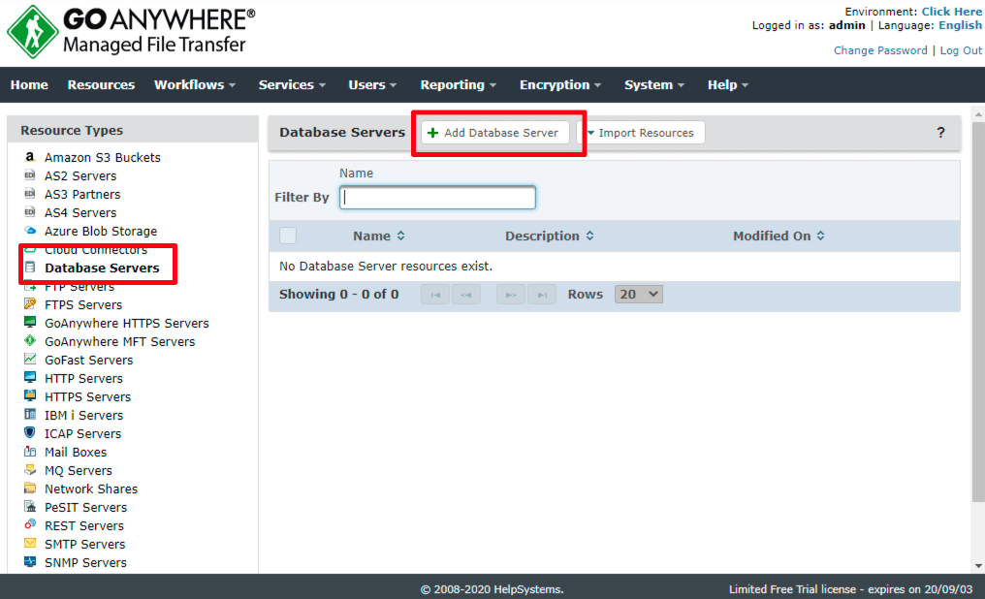Click the GoFast Servers chart icon
Screen dimensions: 985x599
(x=29, y=360)
